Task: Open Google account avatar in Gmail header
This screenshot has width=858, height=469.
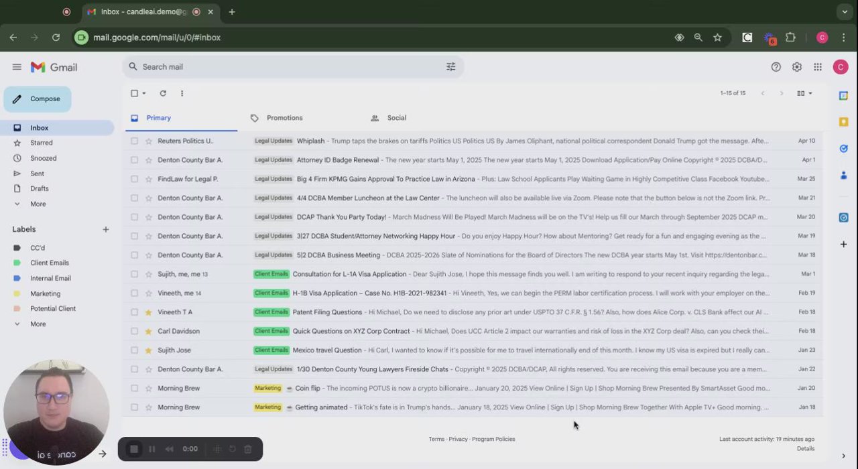Action: click(x=841, y=67)
